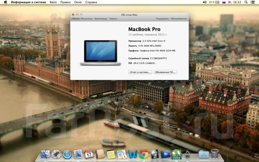The width and height of the screenshot is (259, 162).
Task: Click Russian flag input source icon
Action: [224, 2]
